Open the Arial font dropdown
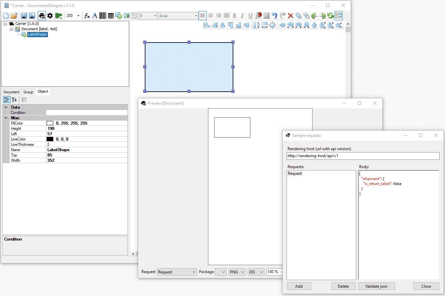445x296 pixels. click(196, 16)
